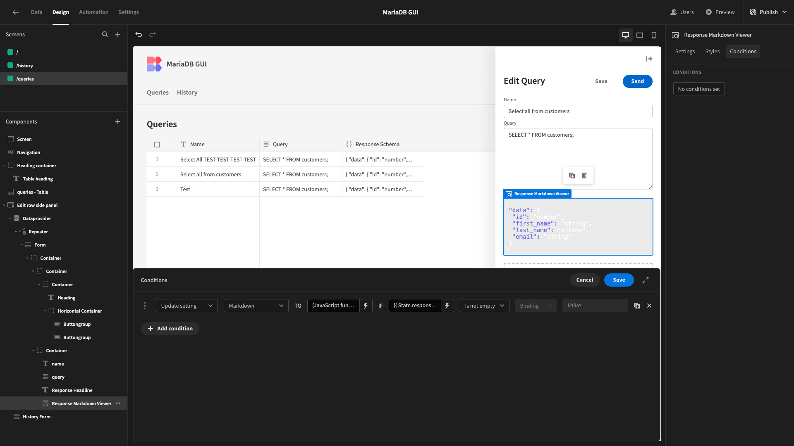This screenshot has height=446, width=794.
Task: Duplicate the condition row icon
Action: (637, 306)
